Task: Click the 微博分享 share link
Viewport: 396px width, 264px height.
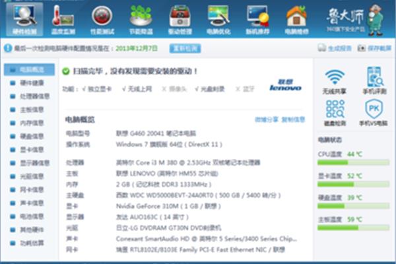Action: point(267,119)
